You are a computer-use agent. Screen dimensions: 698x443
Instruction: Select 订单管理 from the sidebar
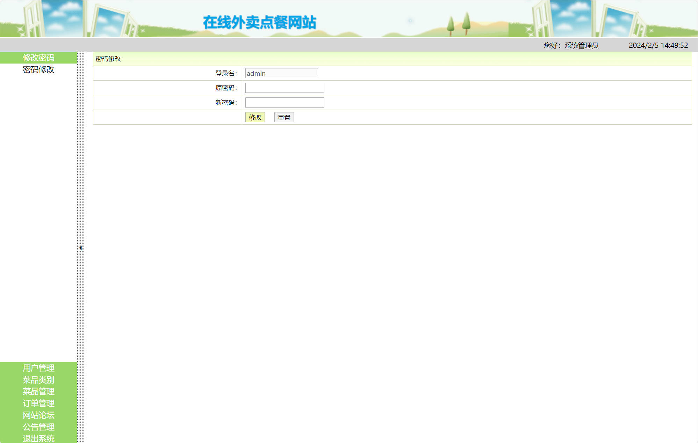[38, 404]
